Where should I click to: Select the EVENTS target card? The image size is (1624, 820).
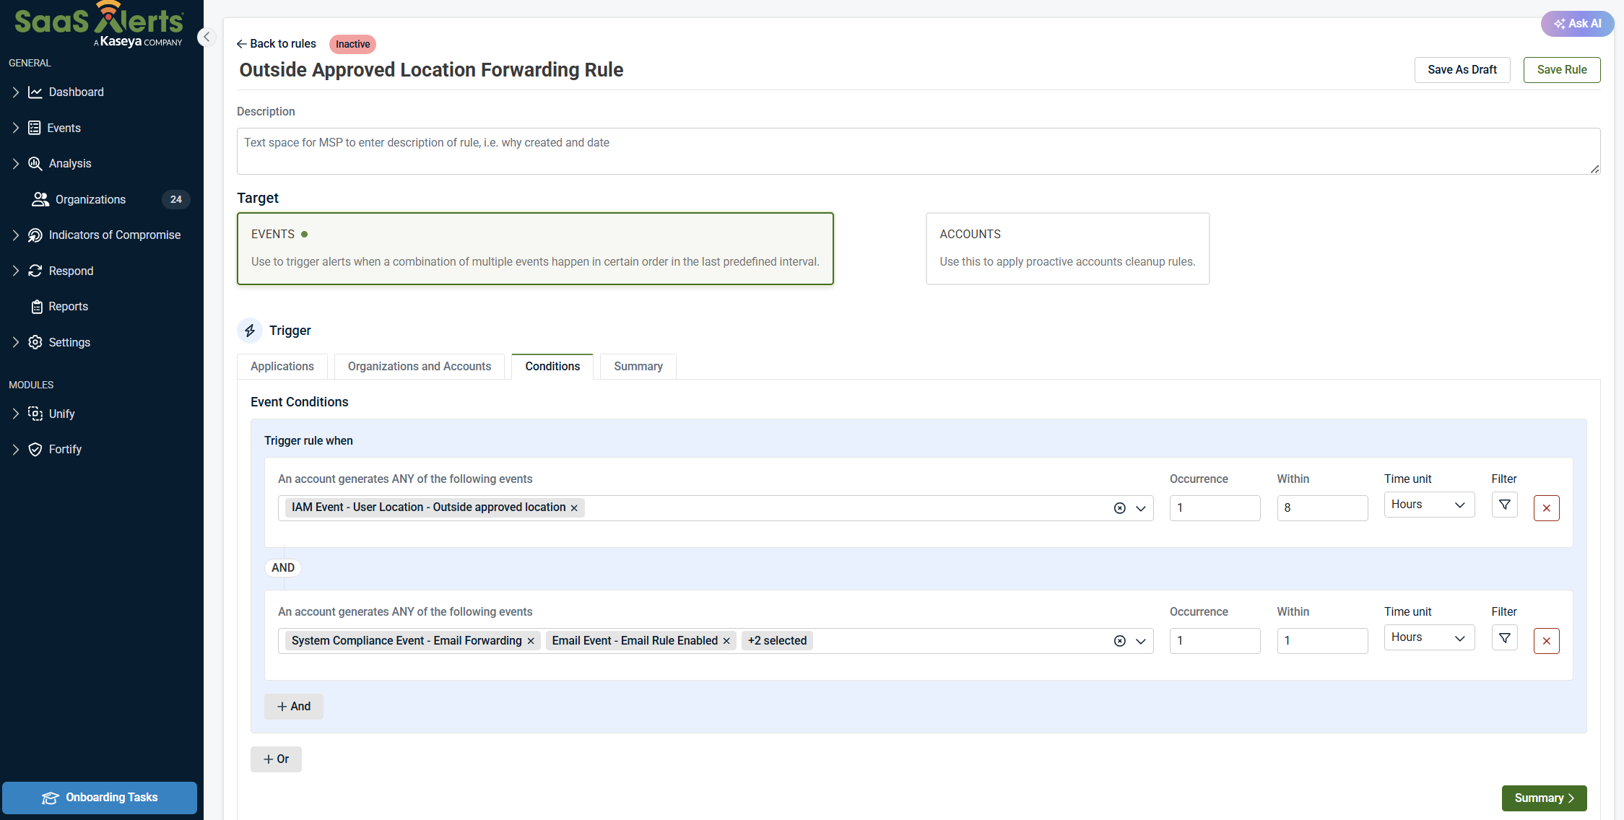[535, 248]
